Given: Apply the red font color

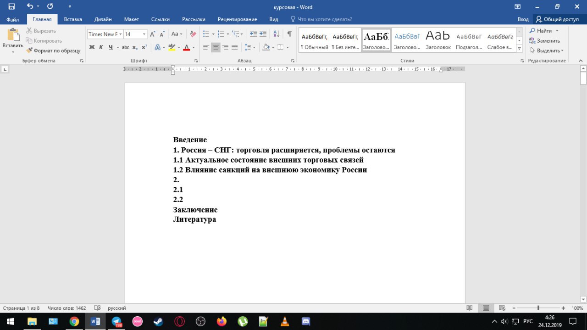Looking at the screenshot, I should tap(186, 47).
